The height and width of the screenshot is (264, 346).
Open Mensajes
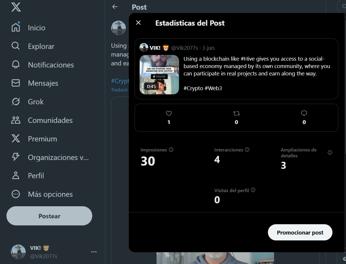(x=43, y=83)
